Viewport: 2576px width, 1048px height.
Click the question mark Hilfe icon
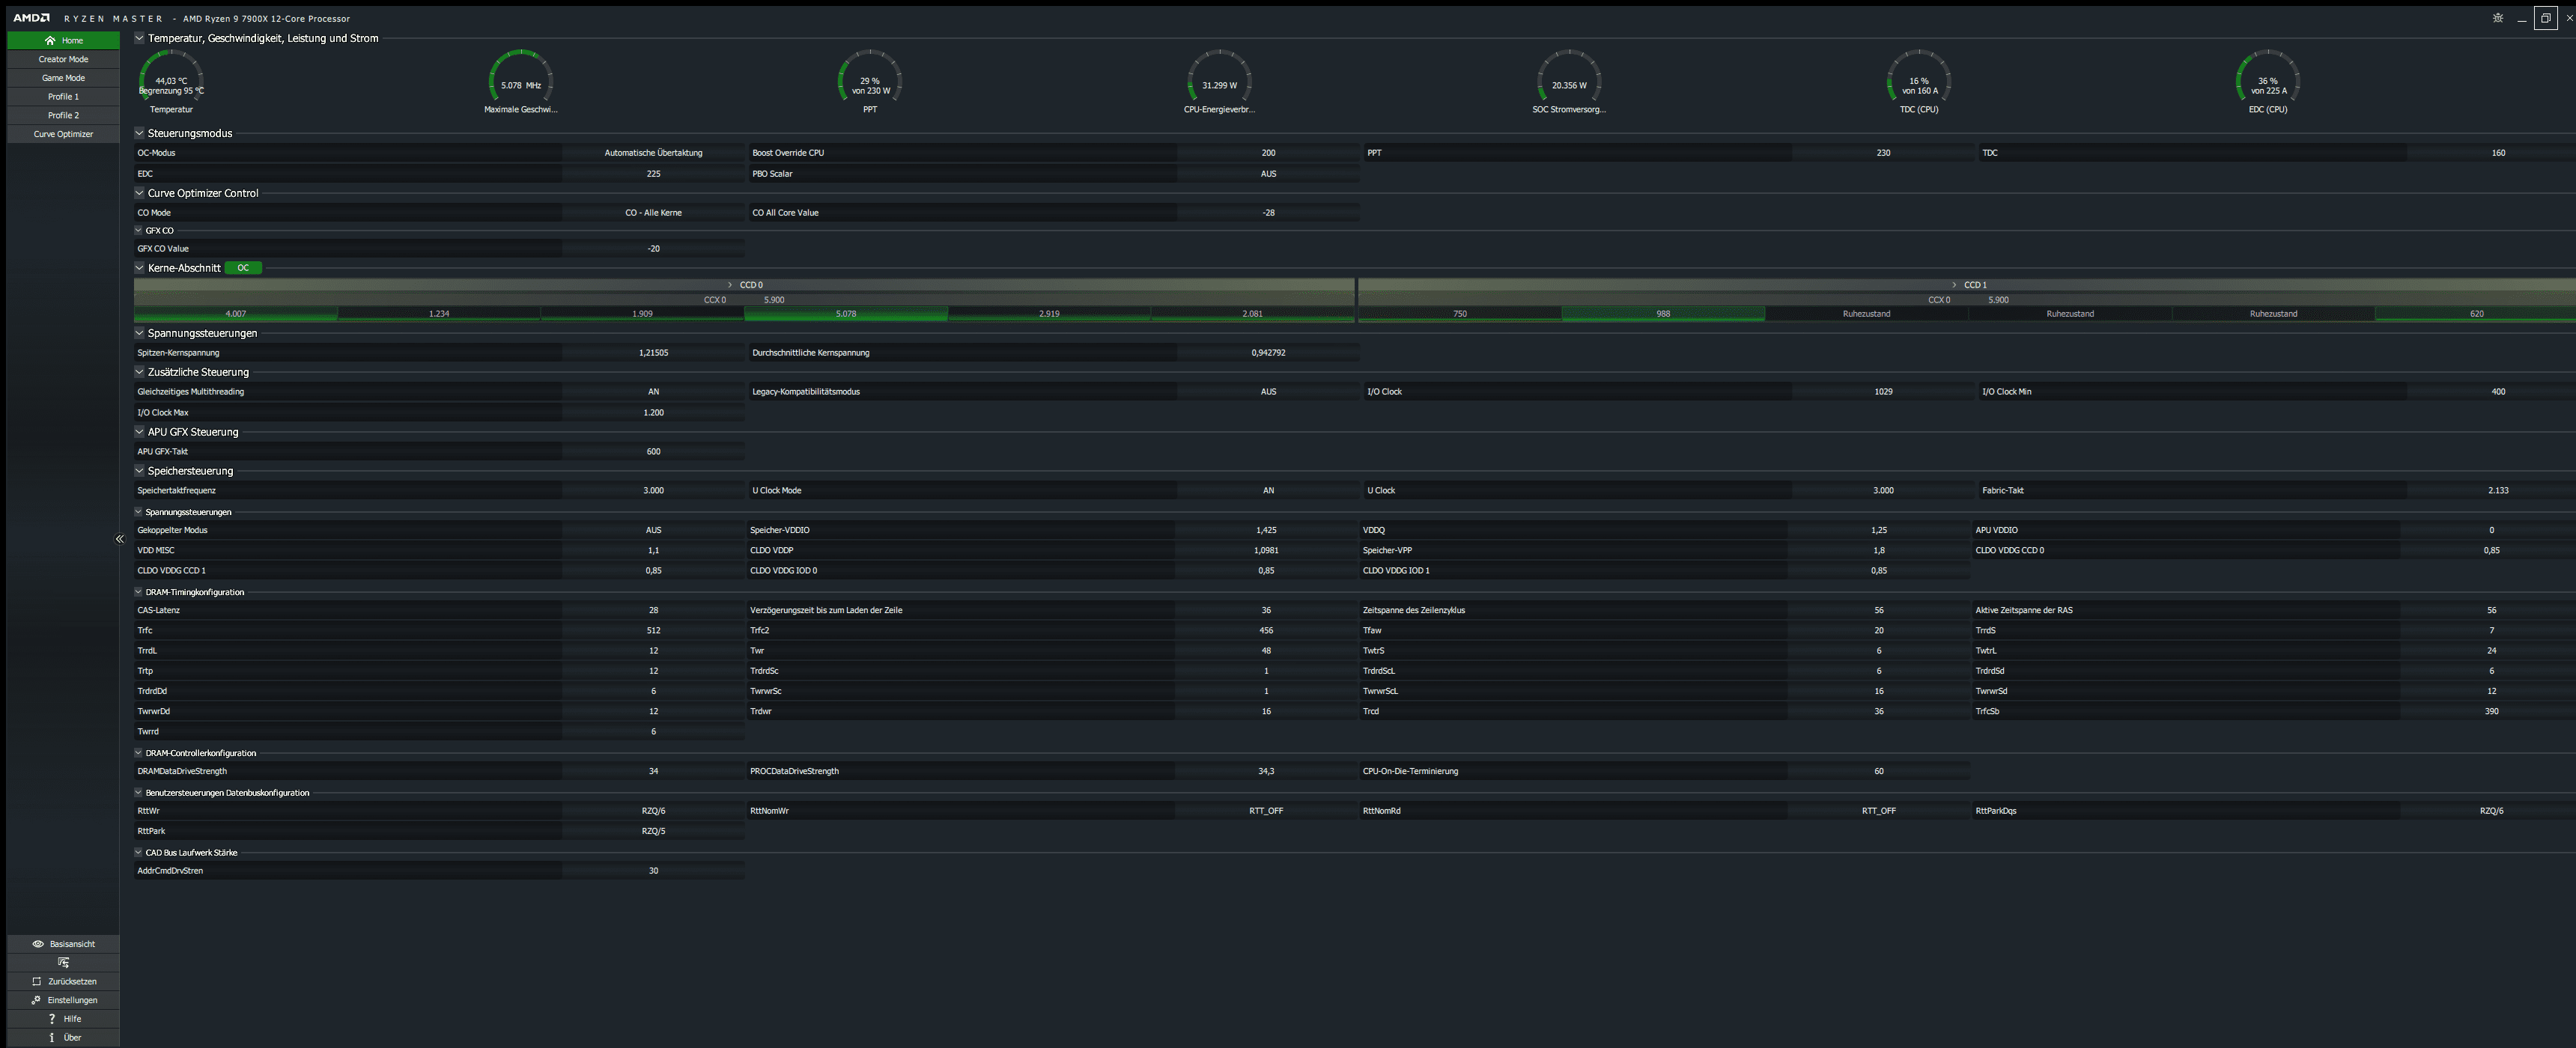pos(52,1018)
